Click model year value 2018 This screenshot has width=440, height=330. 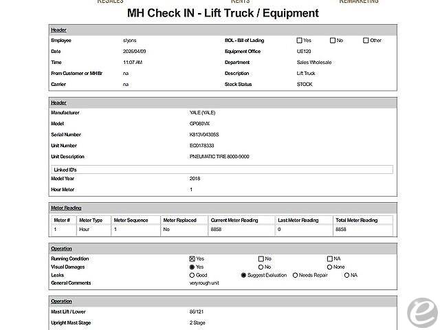[x=195, y=179]
